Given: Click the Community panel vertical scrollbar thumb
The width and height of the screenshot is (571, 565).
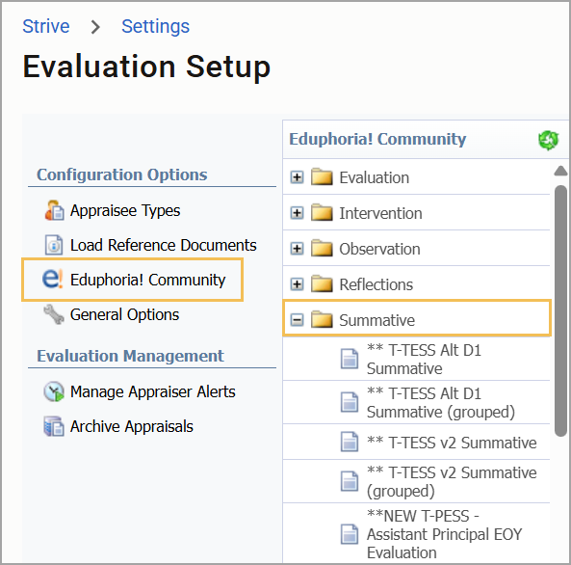Looking at the screenshot, I should coord(560,310).
